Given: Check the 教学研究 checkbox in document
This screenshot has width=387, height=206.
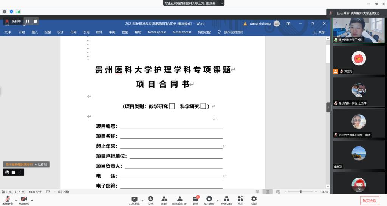Looking at the screenshot, I should (x=172, y=106).
